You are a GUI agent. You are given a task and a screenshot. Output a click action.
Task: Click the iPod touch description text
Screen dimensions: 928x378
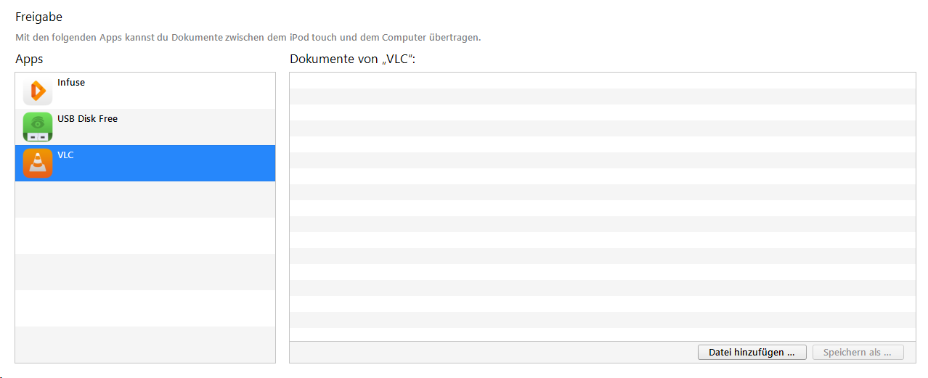[x=248, y=37]
